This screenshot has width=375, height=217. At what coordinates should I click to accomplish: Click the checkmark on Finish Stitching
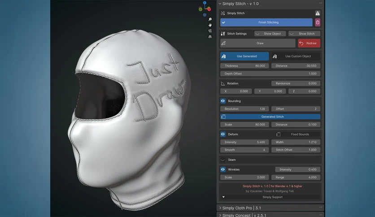pyautogui.click(x=223, y=22)
